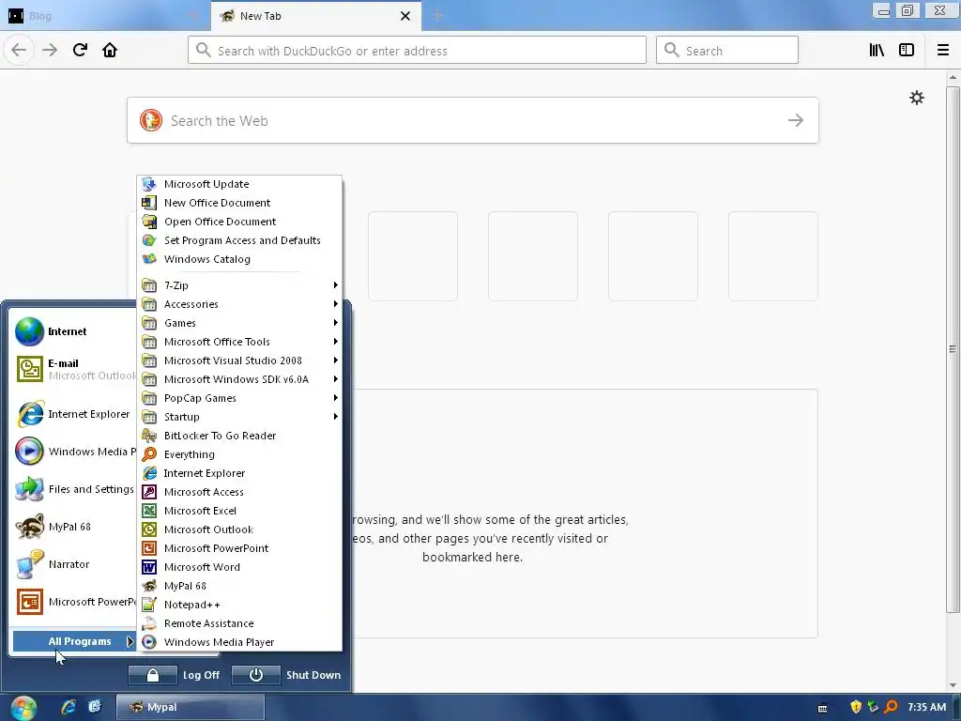This screenshot has width=961, height=721.
Task: Open the Library bookmarks icon
Action: point(877,50)
